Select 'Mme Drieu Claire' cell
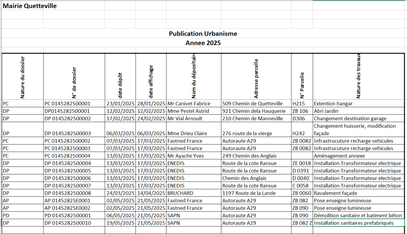The height and width of the screenshot is (234, 407). 194,130
